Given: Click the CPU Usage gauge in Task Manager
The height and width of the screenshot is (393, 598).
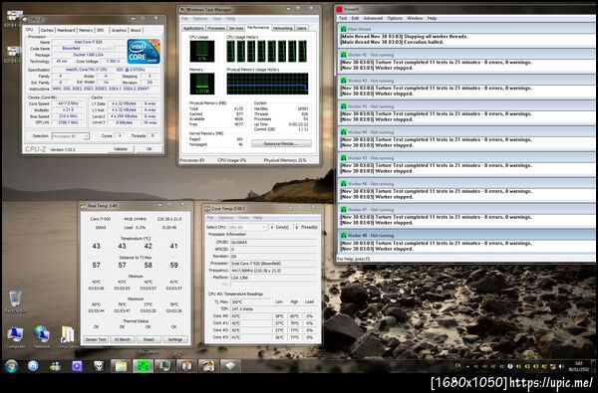Looking at the screenshot, I should (202, 51).
